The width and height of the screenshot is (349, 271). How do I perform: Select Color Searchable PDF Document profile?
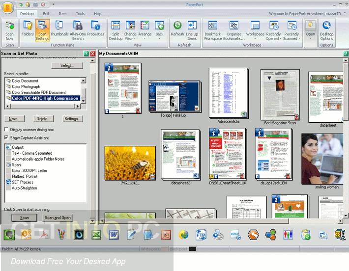(x=39, y=92)
